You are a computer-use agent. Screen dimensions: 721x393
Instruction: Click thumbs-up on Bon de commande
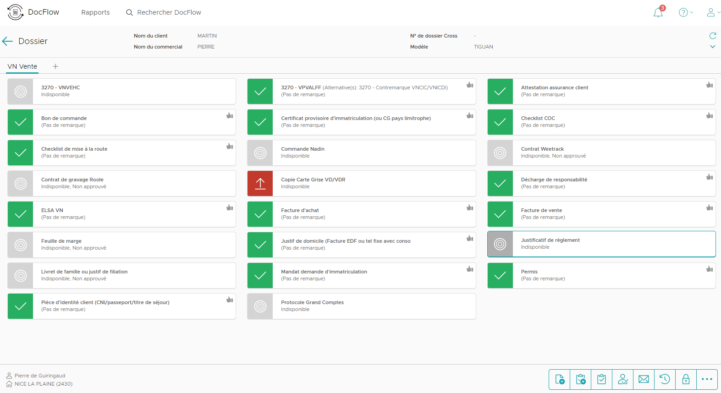coord(230,115)
